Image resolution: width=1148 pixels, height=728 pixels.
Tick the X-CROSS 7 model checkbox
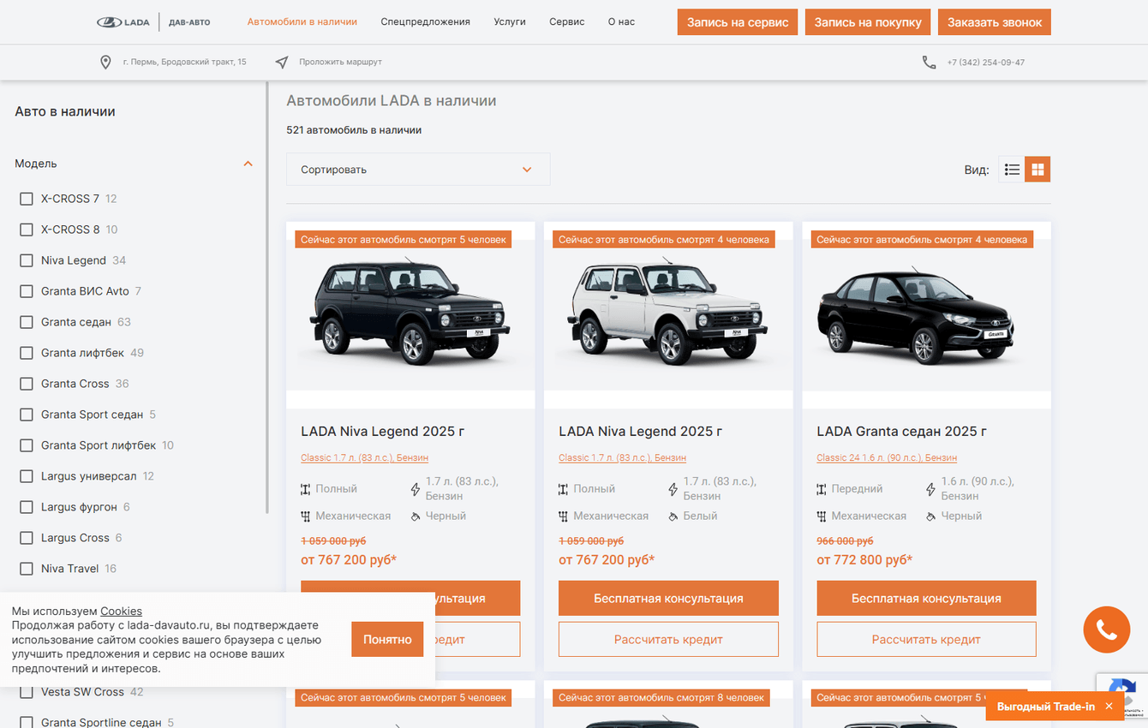coord(27,199)
